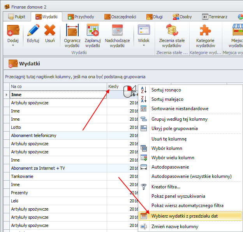Open Nadchodzące wydatki icon
Viewport: 243px width, 232px height.
coord(117,30)
